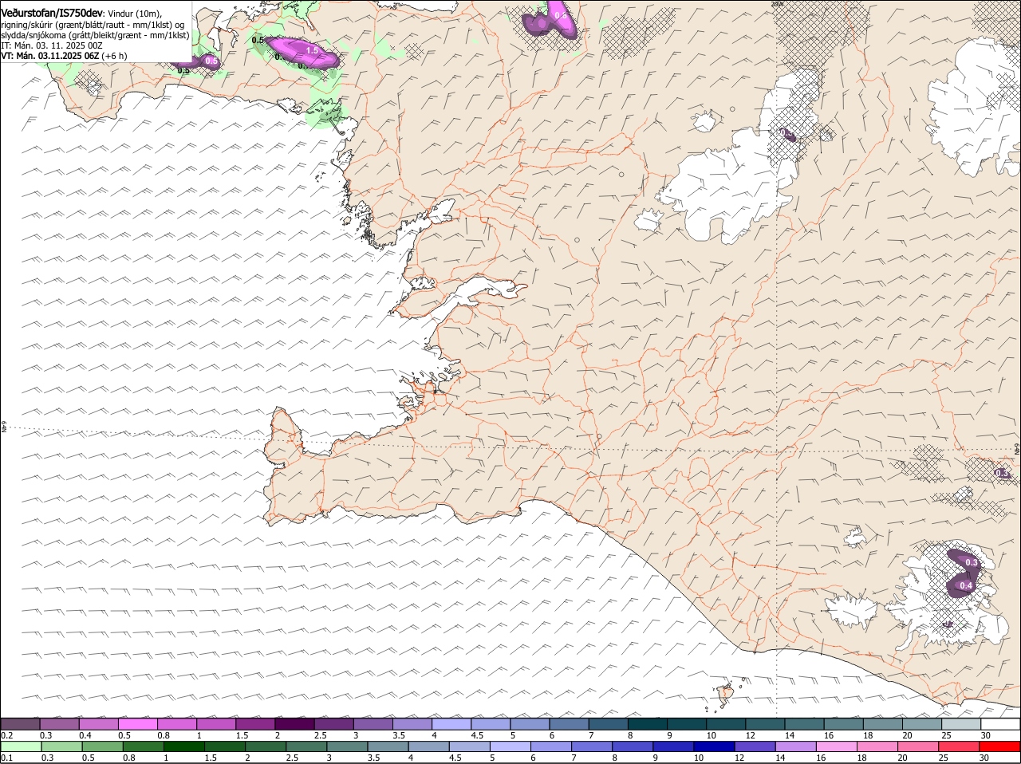Select the lower legend swatch starting at 0.8
Image resolution: width=1021 pixels, height=764 pixels.
(x=143, y=746)
